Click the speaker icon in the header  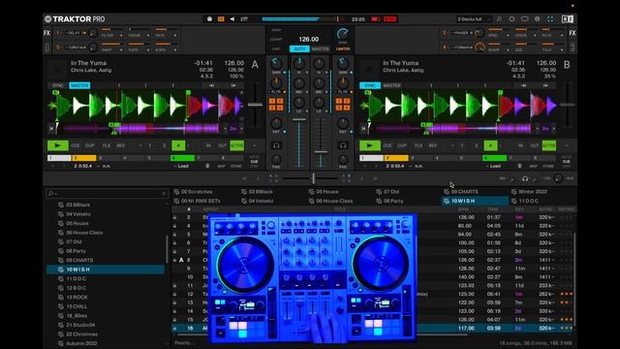coord(232,19)
